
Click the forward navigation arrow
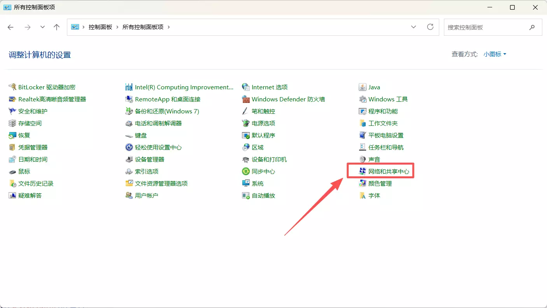(27, 27)
